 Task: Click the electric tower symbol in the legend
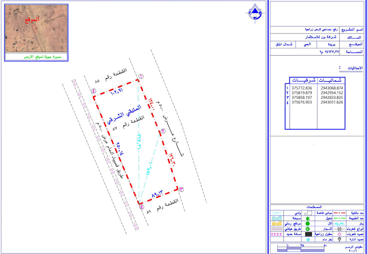[x=340, y=229]
